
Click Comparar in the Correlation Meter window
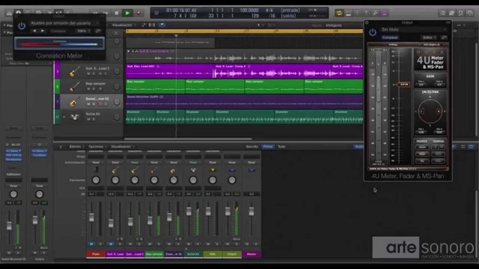coord(58,31)
